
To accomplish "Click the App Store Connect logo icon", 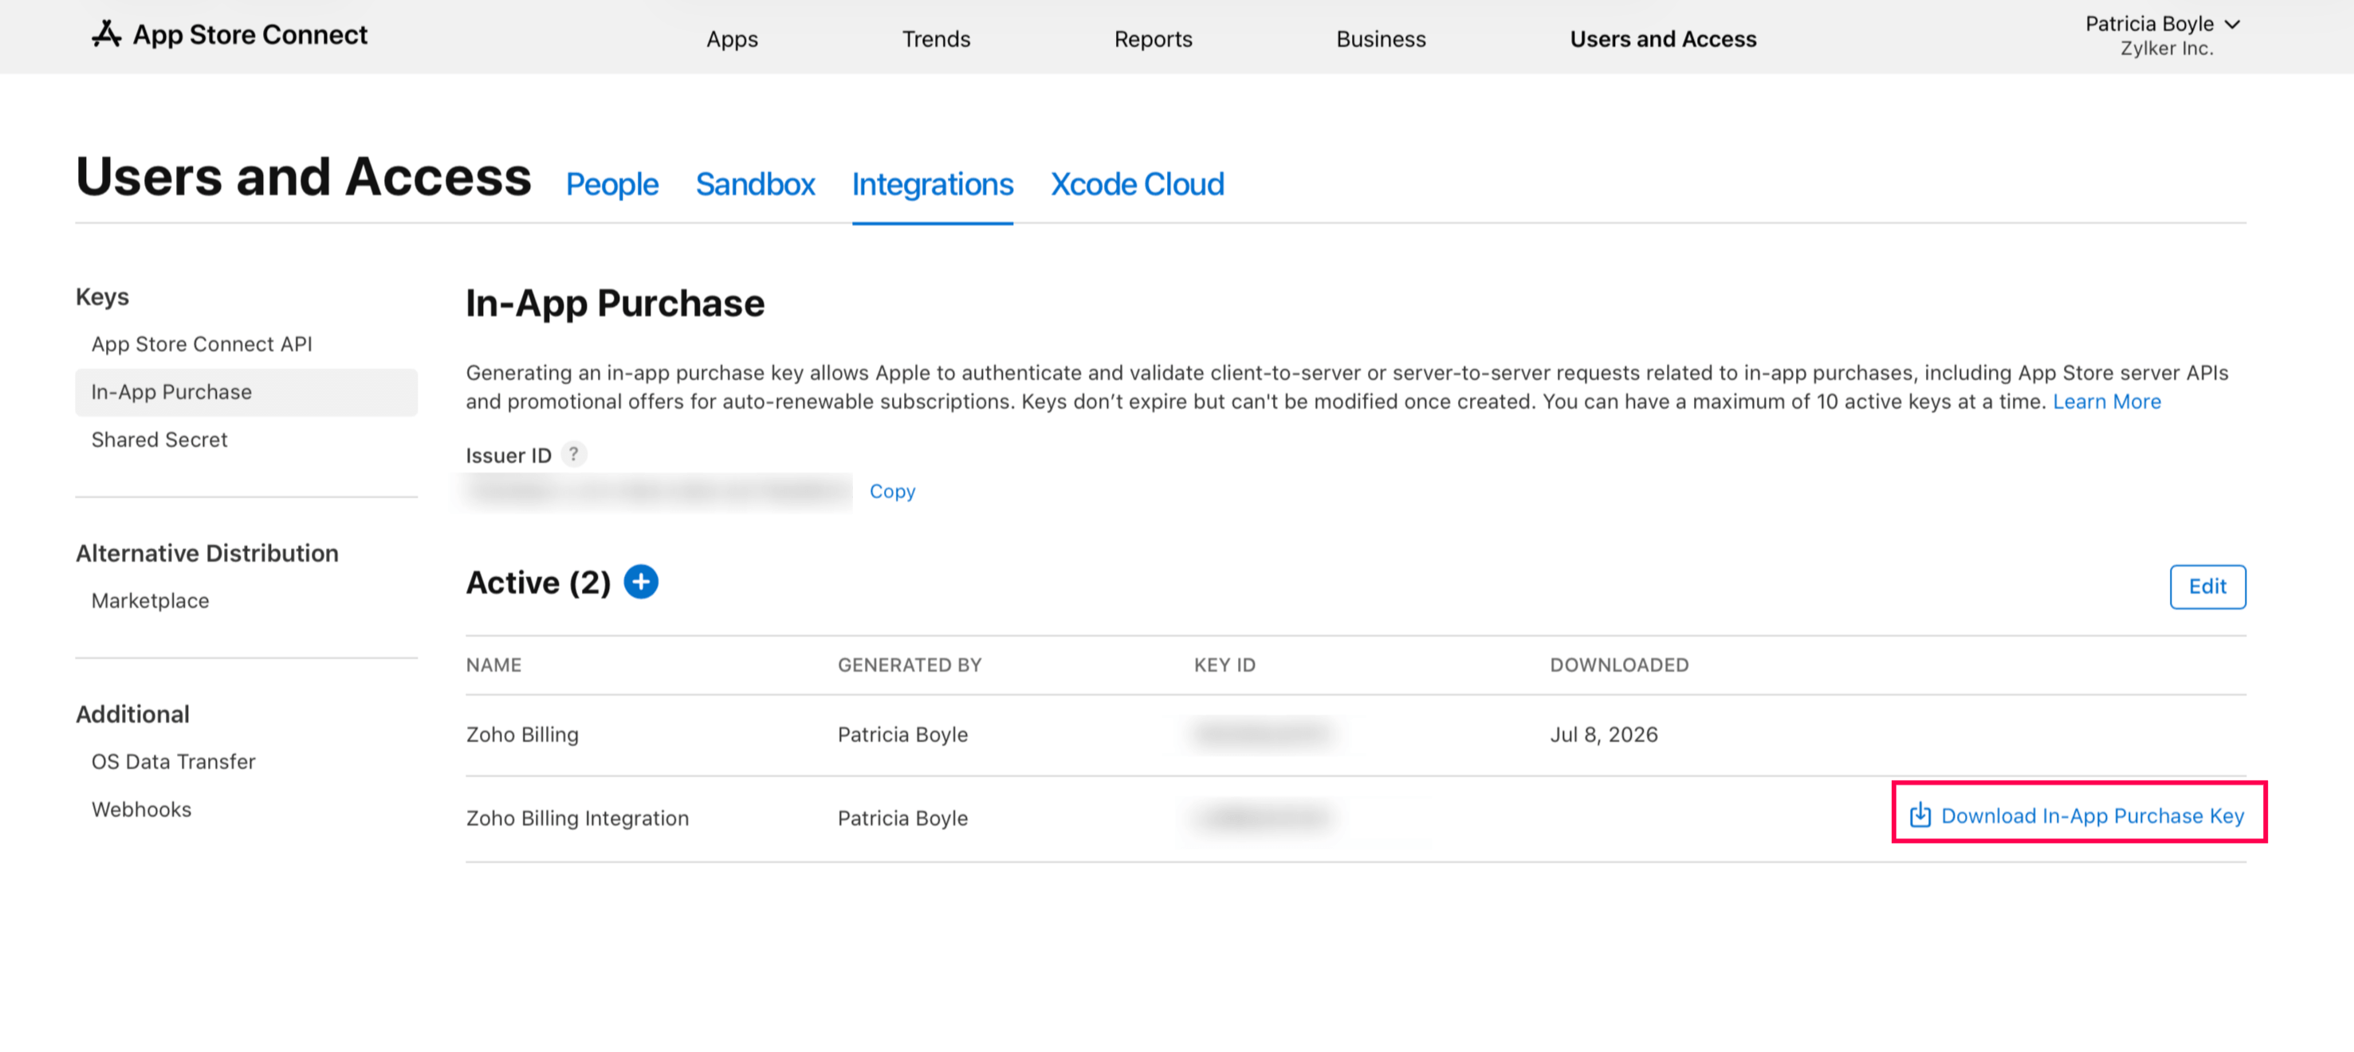I will pos(106,35).
